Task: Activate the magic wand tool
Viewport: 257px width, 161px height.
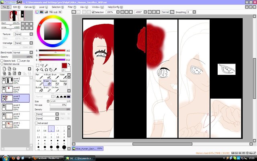Action: point(46,65)
